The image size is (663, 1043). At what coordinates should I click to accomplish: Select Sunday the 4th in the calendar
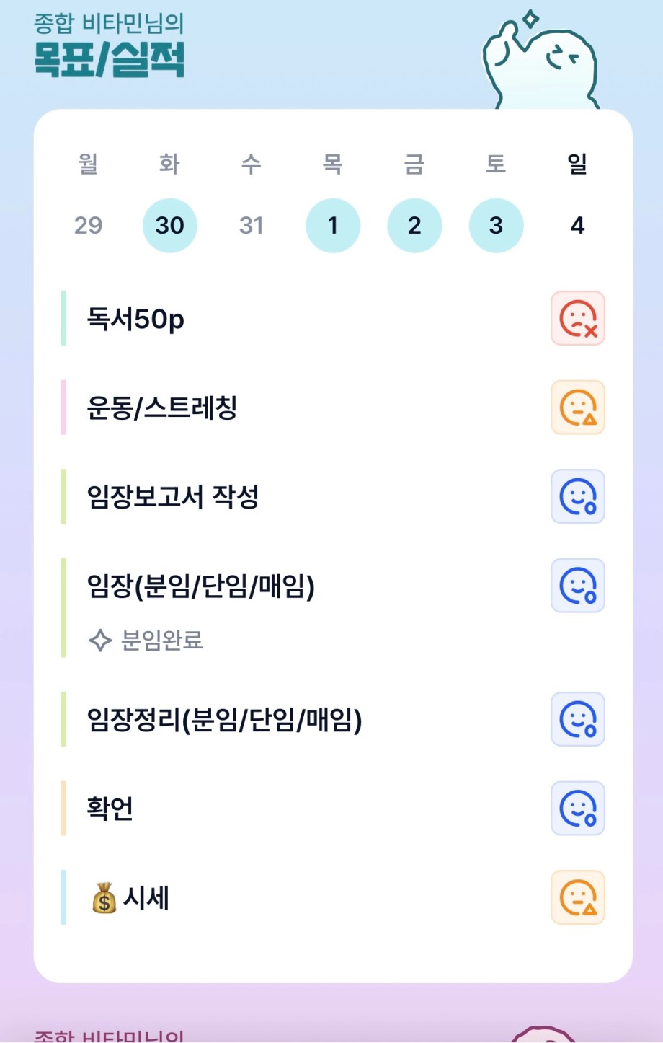pyautogui.click(x=577, y=226)
